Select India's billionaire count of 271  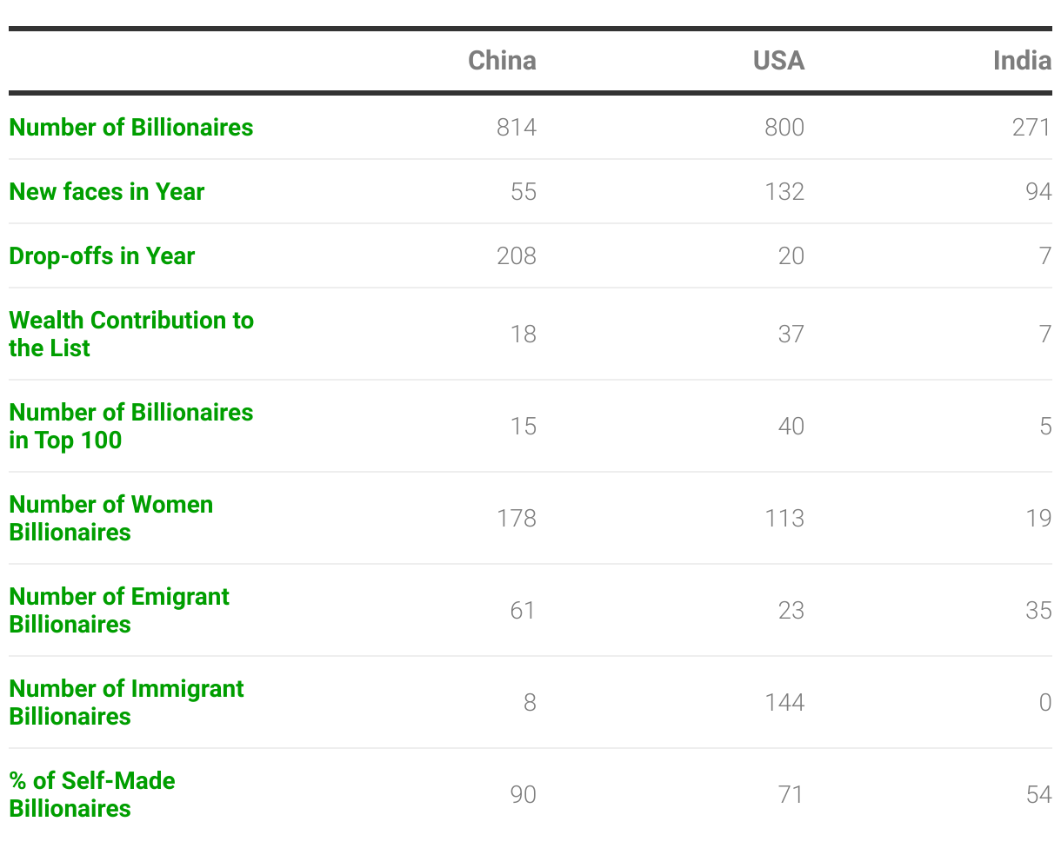pos(1031,127)
